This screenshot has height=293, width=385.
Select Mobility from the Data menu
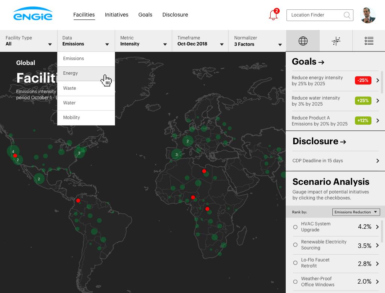pyautogui.click(x=86, y=117)
